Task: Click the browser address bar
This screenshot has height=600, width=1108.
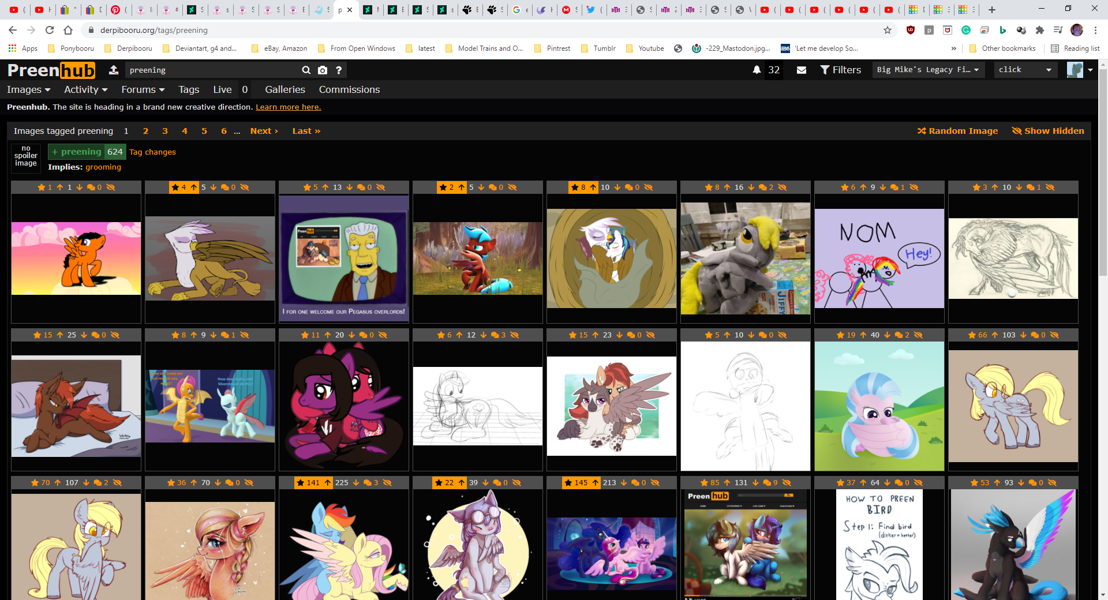Action: pos(485,30)
